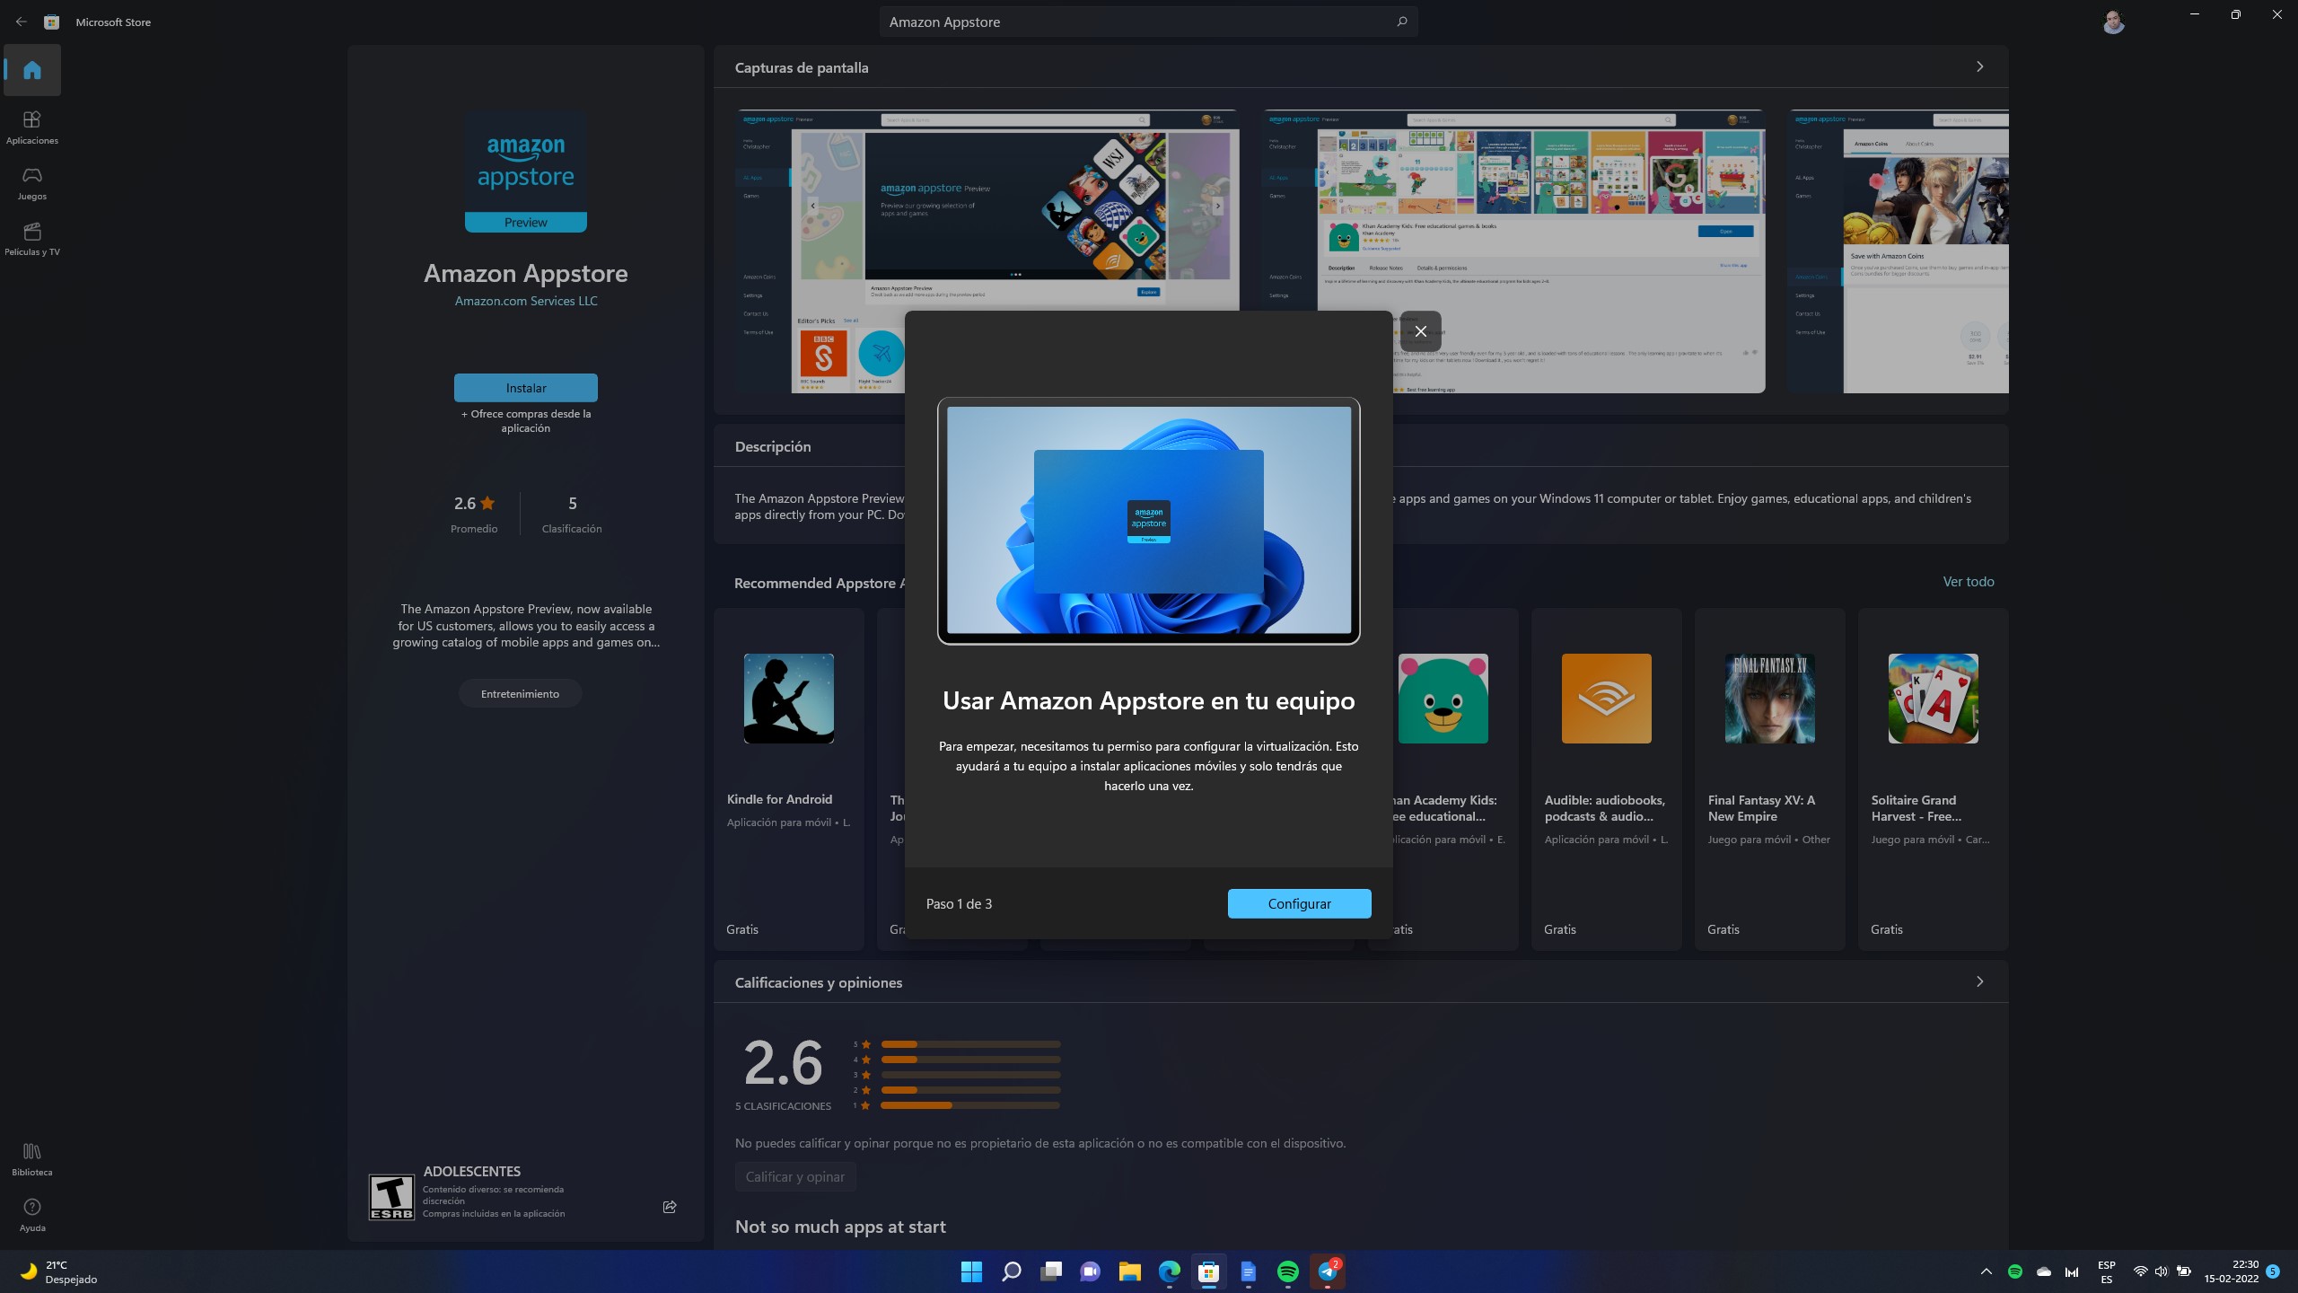Click the Amazon Appstore search field
Viewport: 2298px width, 1293px height.
1131,22
